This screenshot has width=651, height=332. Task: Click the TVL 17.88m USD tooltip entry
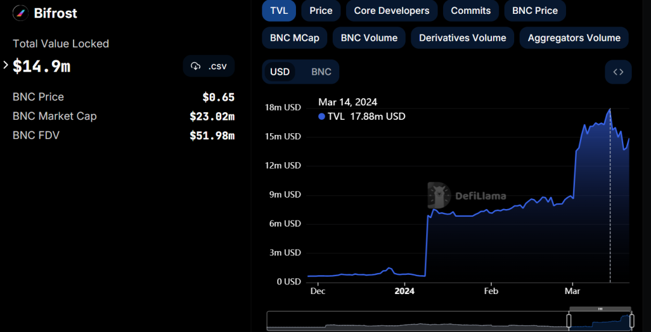pyautogui.click(x=362, y=117)
